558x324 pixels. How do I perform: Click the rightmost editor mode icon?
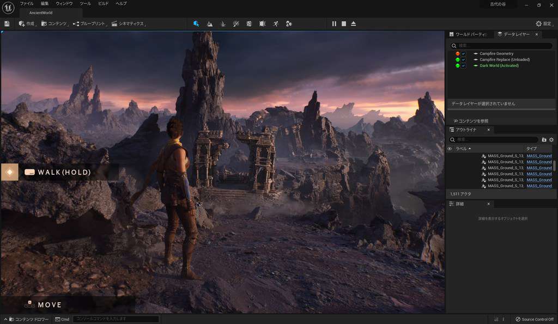pos(289,24)
